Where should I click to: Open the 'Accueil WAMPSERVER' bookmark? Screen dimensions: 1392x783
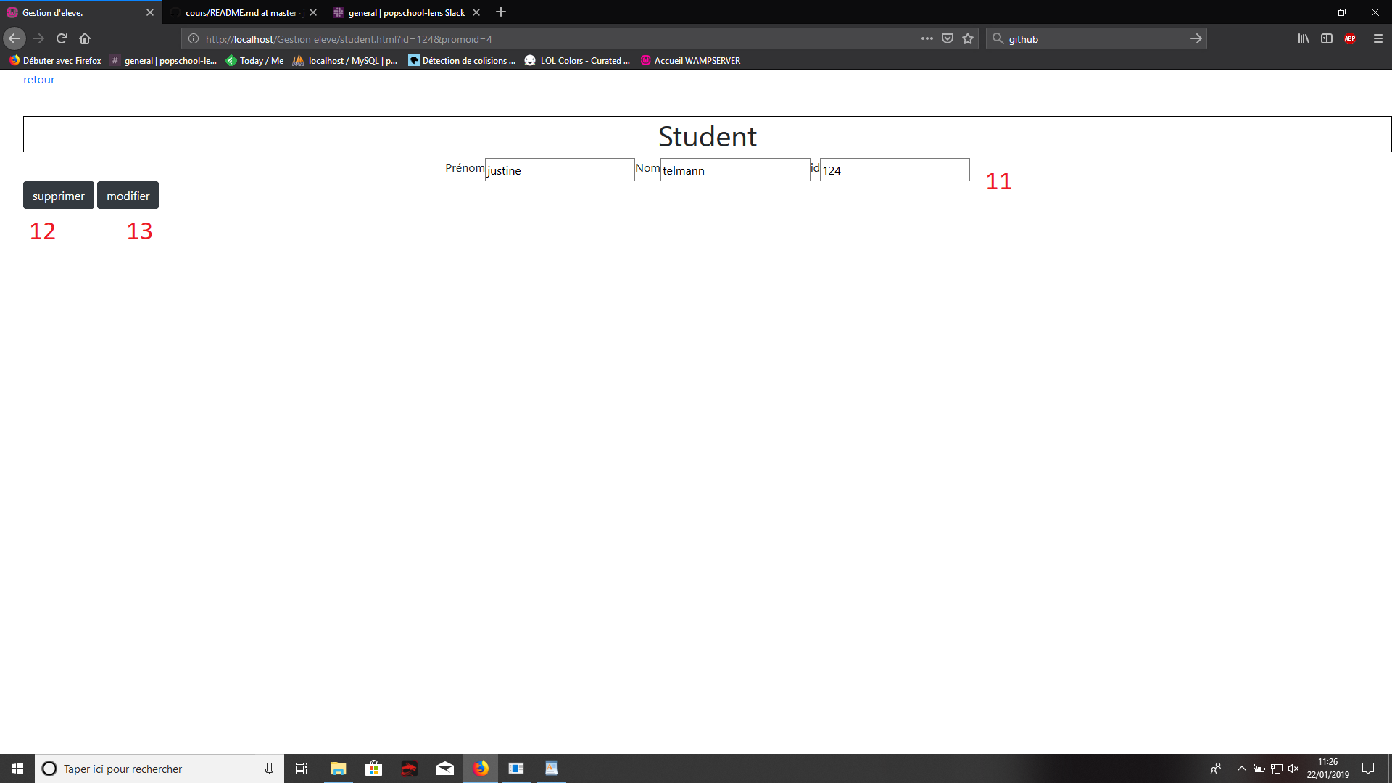[690, 61]
